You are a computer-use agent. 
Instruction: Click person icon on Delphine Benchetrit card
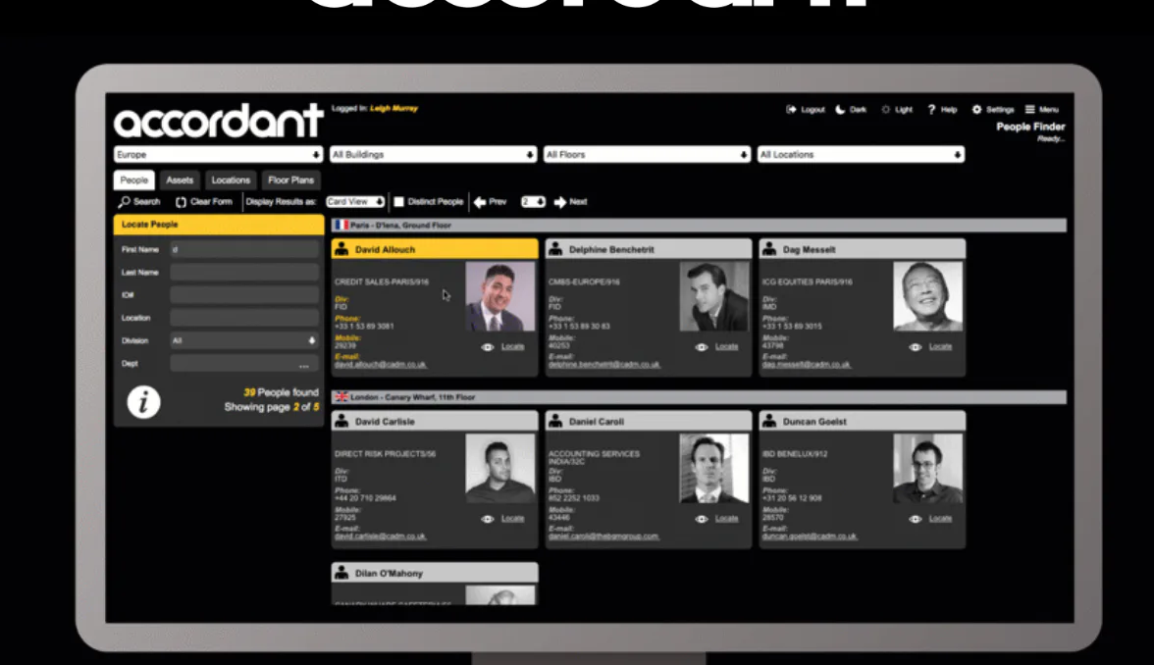[x=555, y=249]
